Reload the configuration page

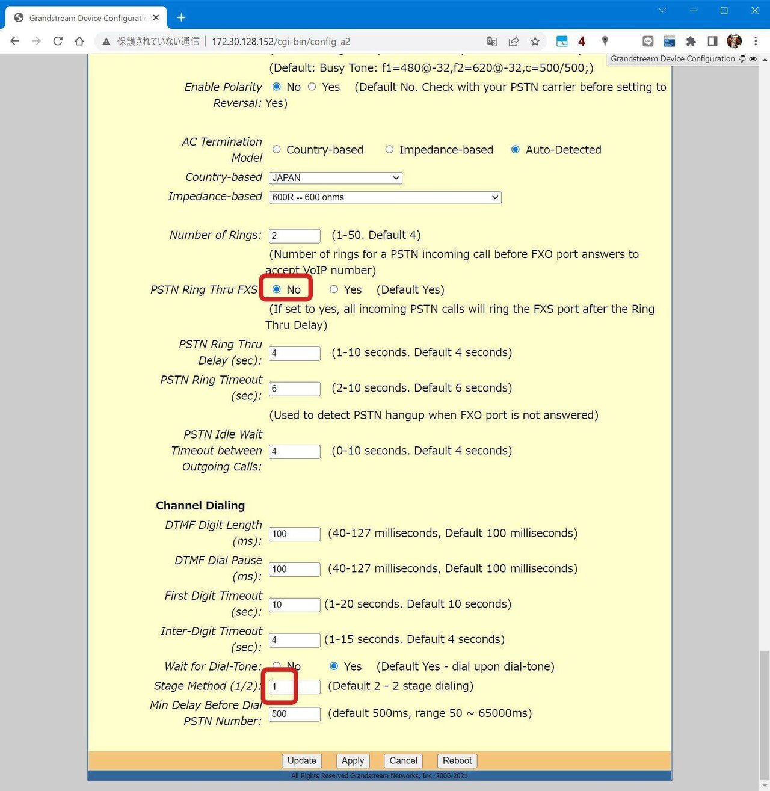click(x=58, y=41)
